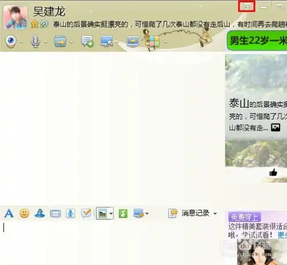Expand video call options dropdown arrow
The width and height of the screenshot is (287, 265).
(x=21, y=41)
